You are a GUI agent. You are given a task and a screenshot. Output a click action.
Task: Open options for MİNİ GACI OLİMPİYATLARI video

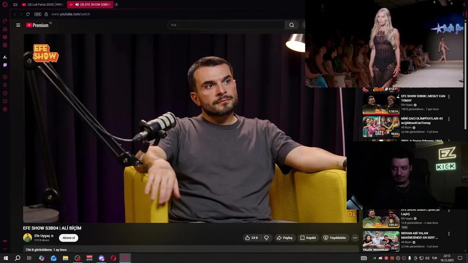(x=449, y=119)
